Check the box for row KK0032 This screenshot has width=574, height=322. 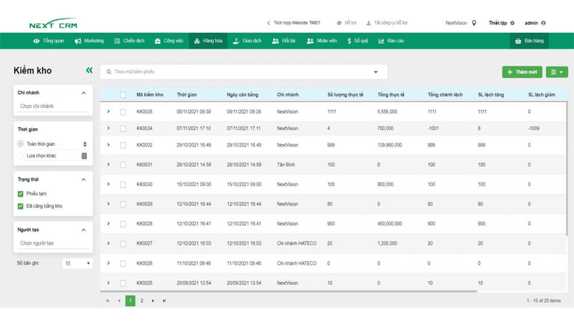(x=123, y=145)
